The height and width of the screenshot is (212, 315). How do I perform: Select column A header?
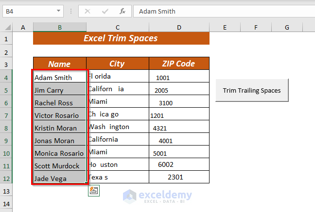pos(23,28)
